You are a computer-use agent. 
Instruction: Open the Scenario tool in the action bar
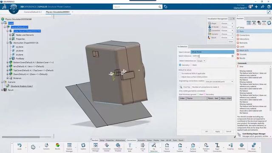[46, 145]
